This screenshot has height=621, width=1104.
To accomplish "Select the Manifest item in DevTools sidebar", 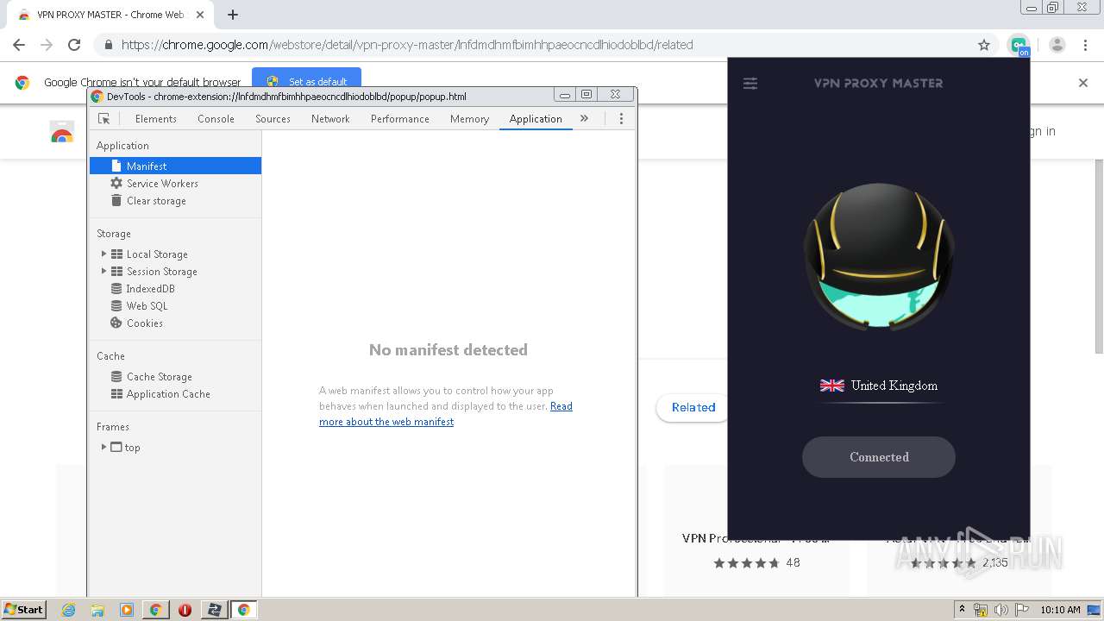I will (x=176, y=166).
